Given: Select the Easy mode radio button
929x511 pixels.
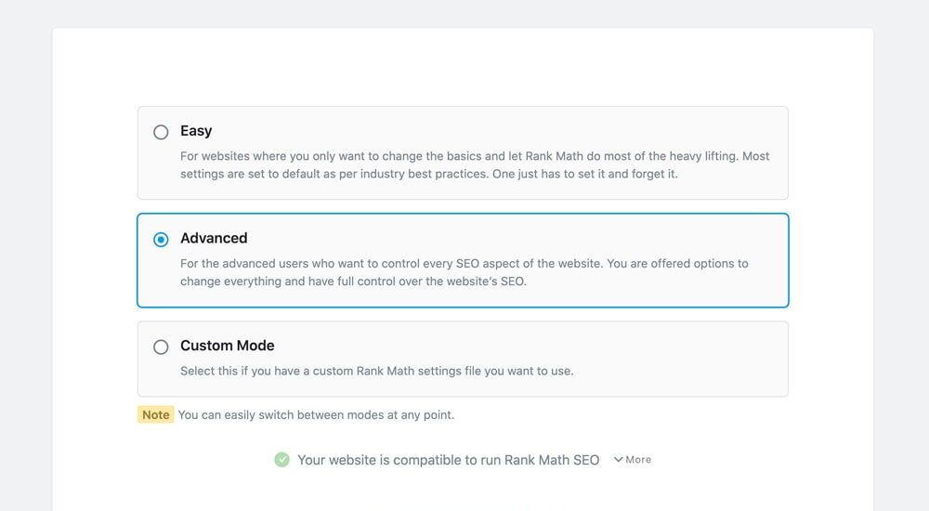Looking at the screenshot, I should tap(161, 132).
